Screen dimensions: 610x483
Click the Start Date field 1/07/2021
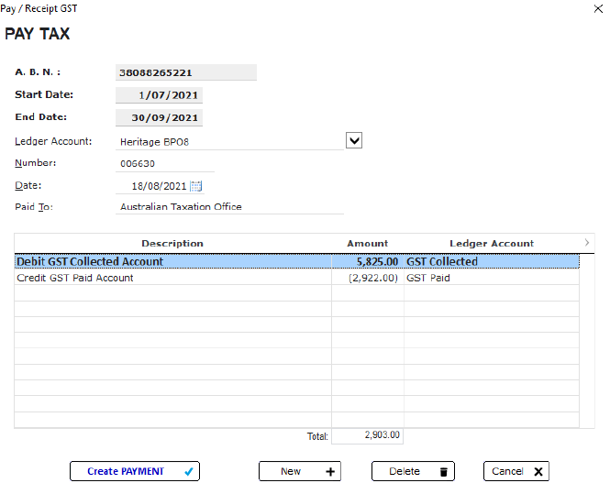(x=159, y=95)
